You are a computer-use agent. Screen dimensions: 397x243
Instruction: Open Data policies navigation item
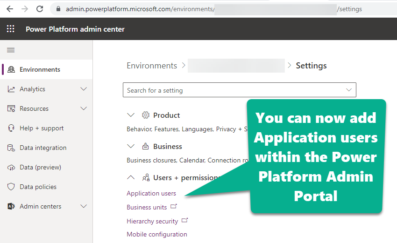pos(46,187)
